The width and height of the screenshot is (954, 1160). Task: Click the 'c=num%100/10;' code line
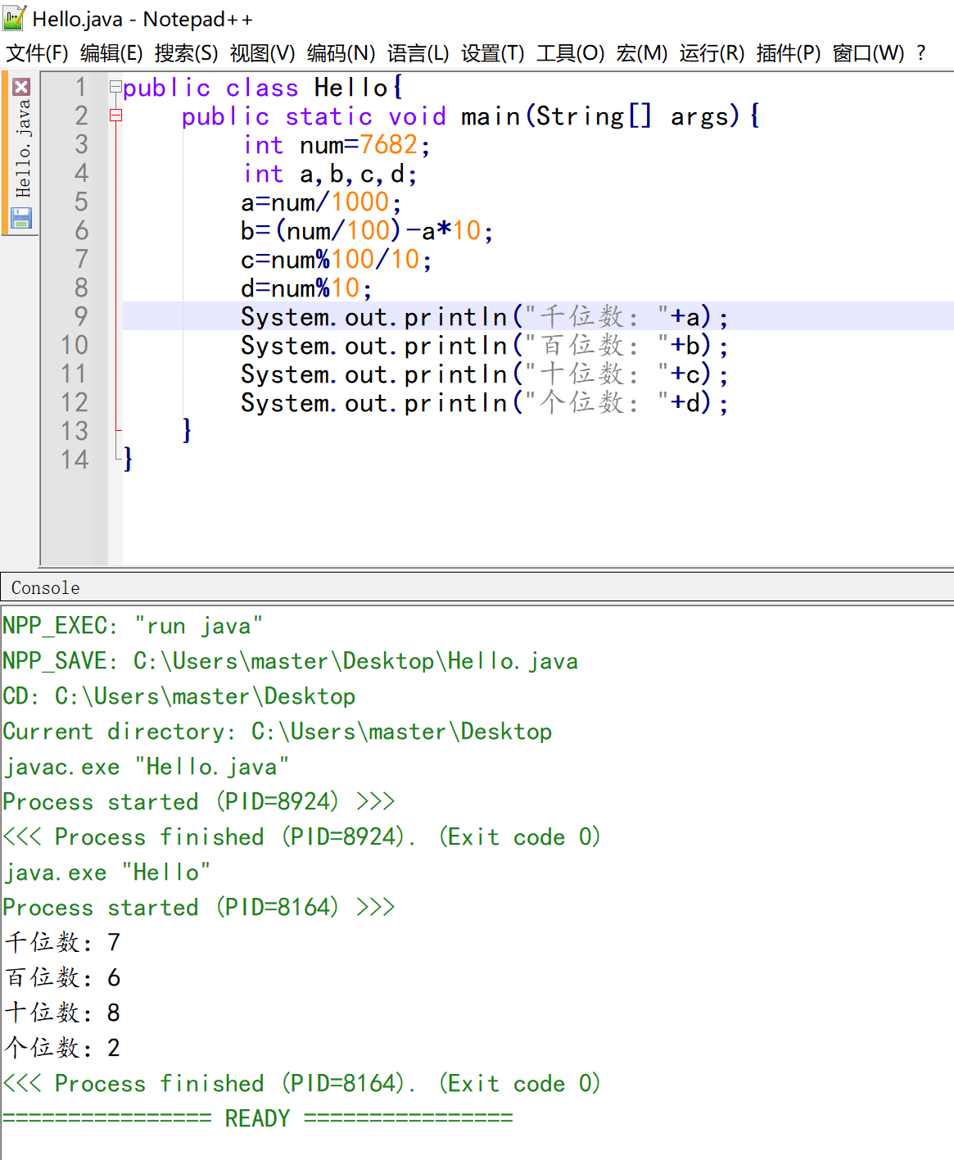[336, 260]
